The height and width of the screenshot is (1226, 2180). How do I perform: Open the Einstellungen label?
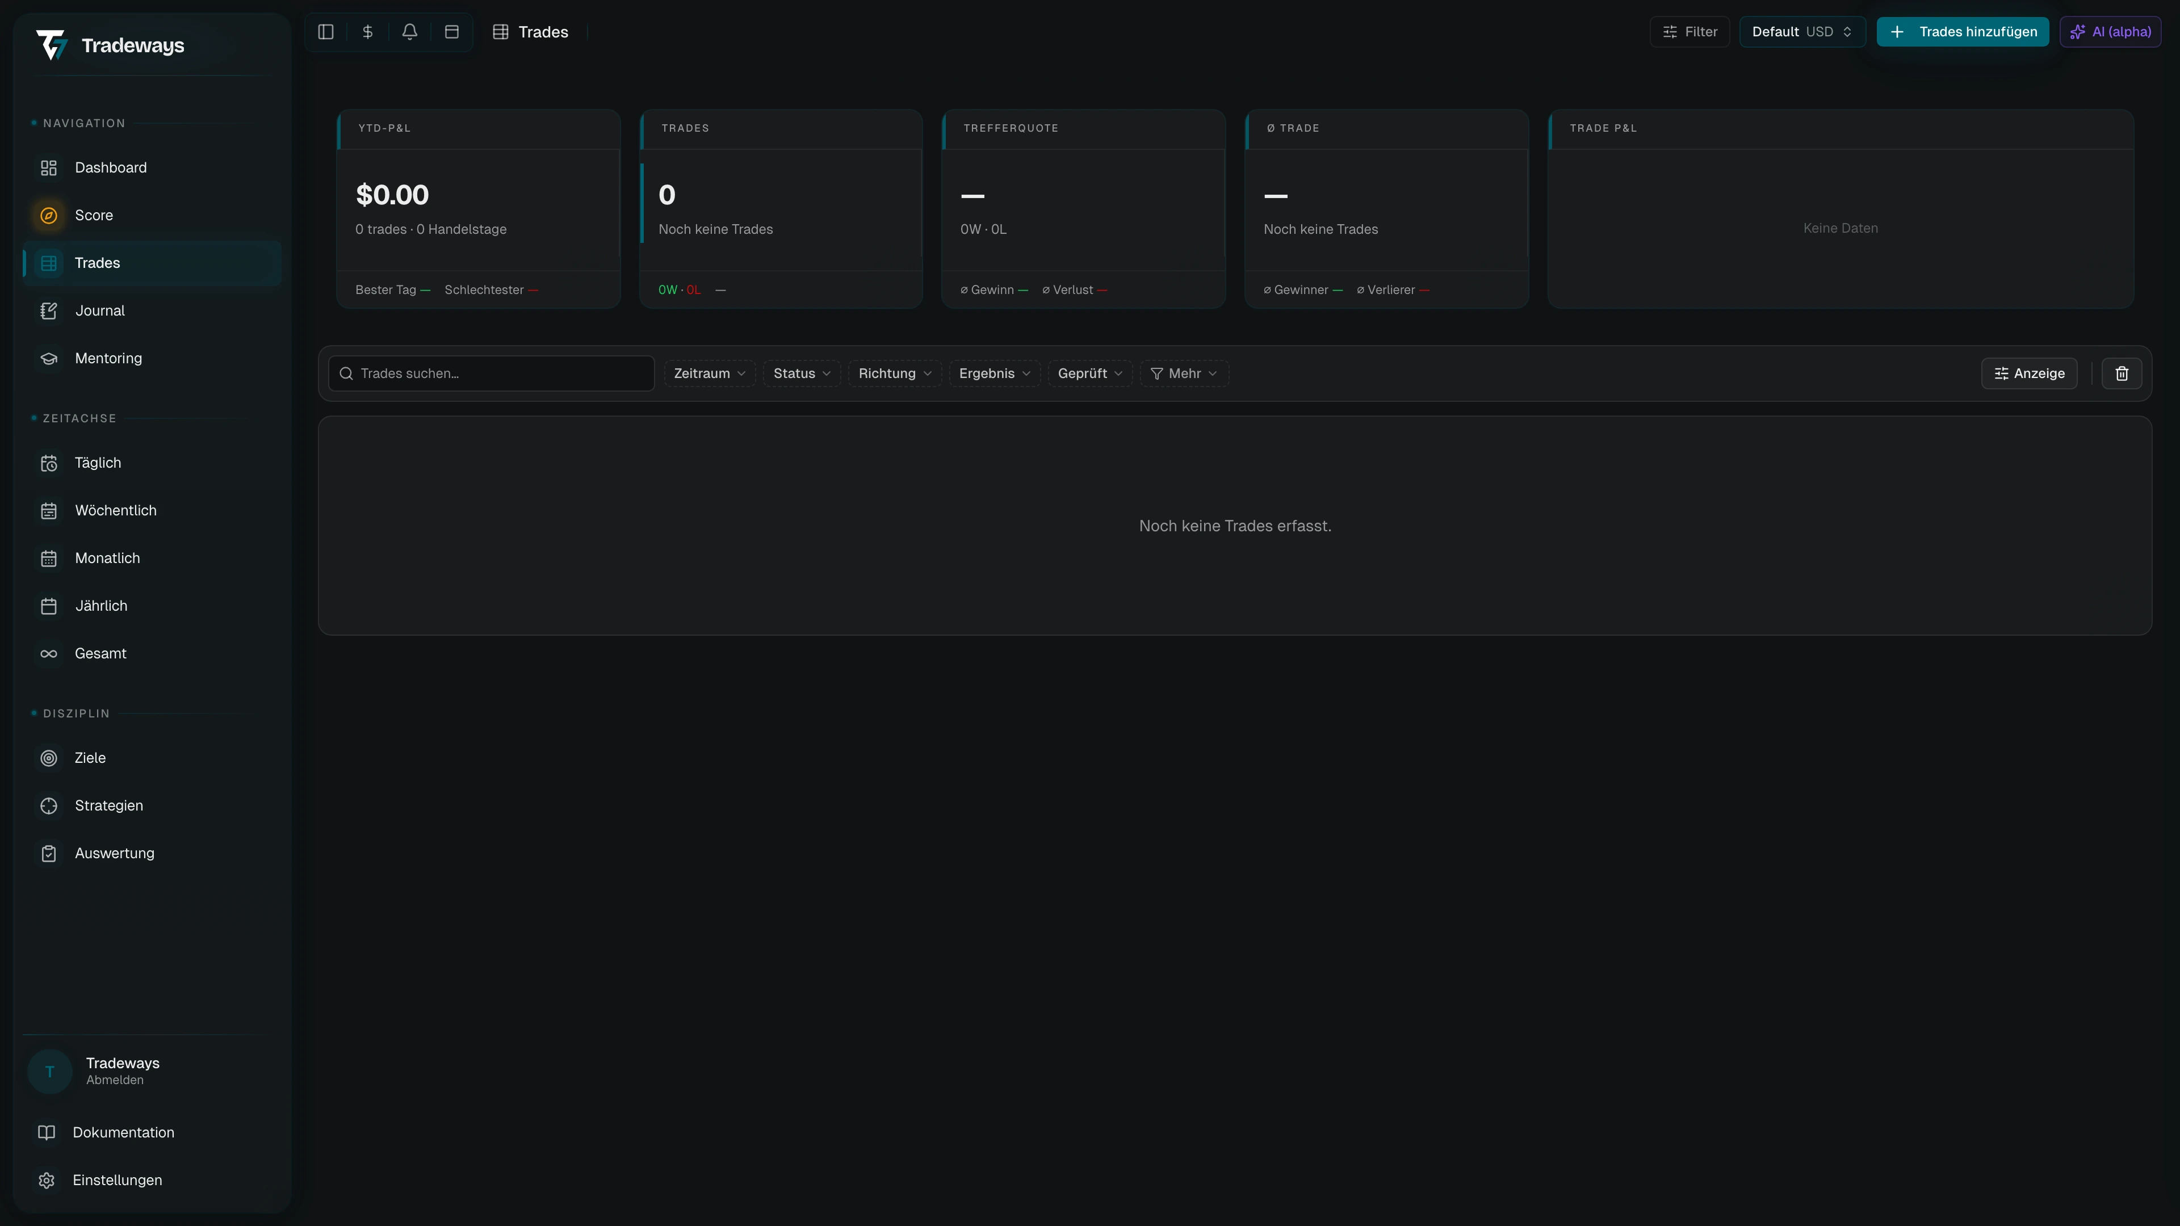[x=118, y=1181]
